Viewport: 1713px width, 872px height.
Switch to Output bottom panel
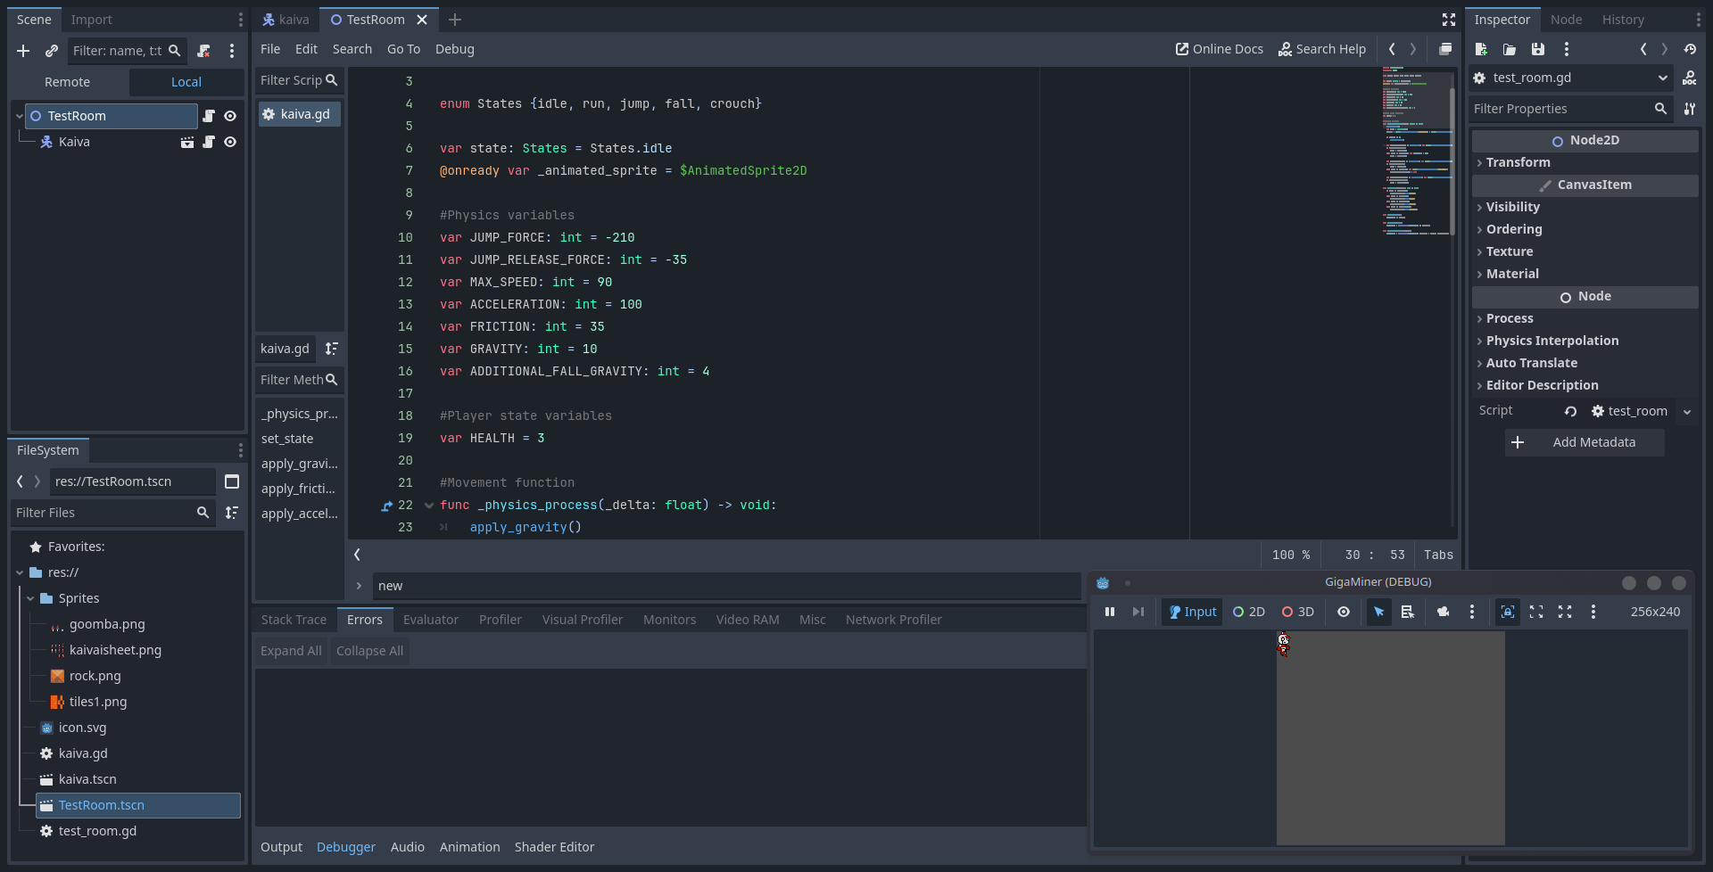pyautogui.click(x=281, y=847)
